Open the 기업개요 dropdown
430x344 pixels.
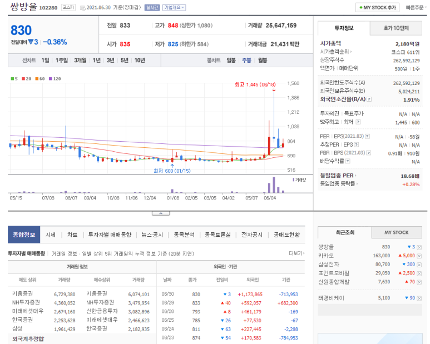(x=174, y=8)
